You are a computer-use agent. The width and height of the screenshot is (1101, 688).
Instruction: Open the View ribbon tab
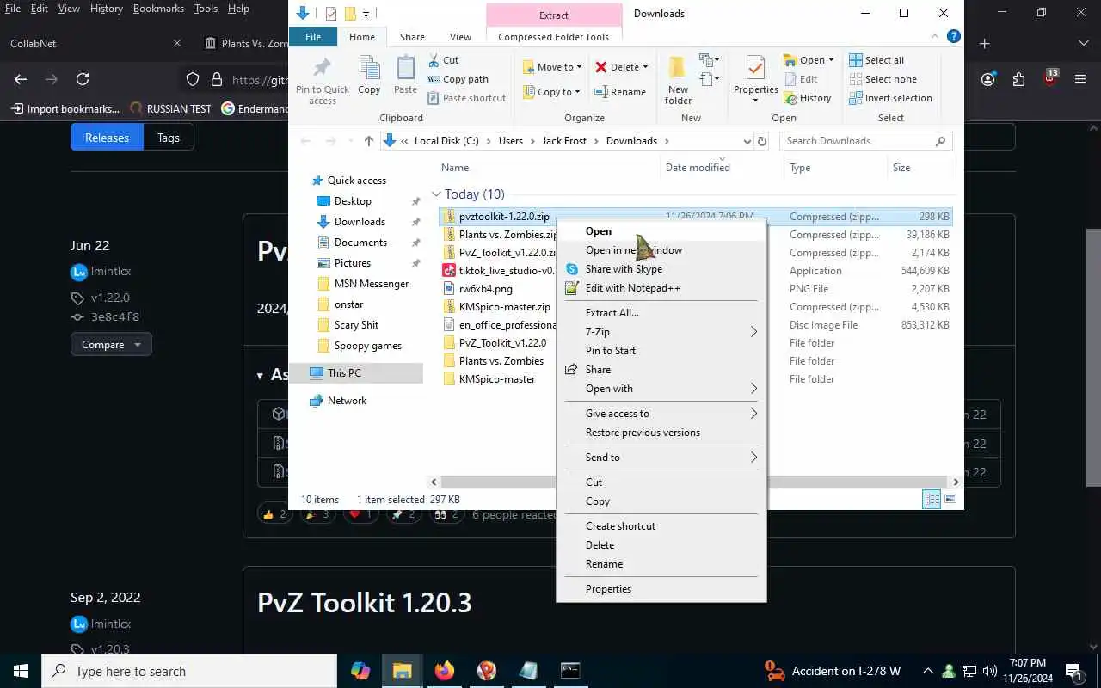click(460, 37)
